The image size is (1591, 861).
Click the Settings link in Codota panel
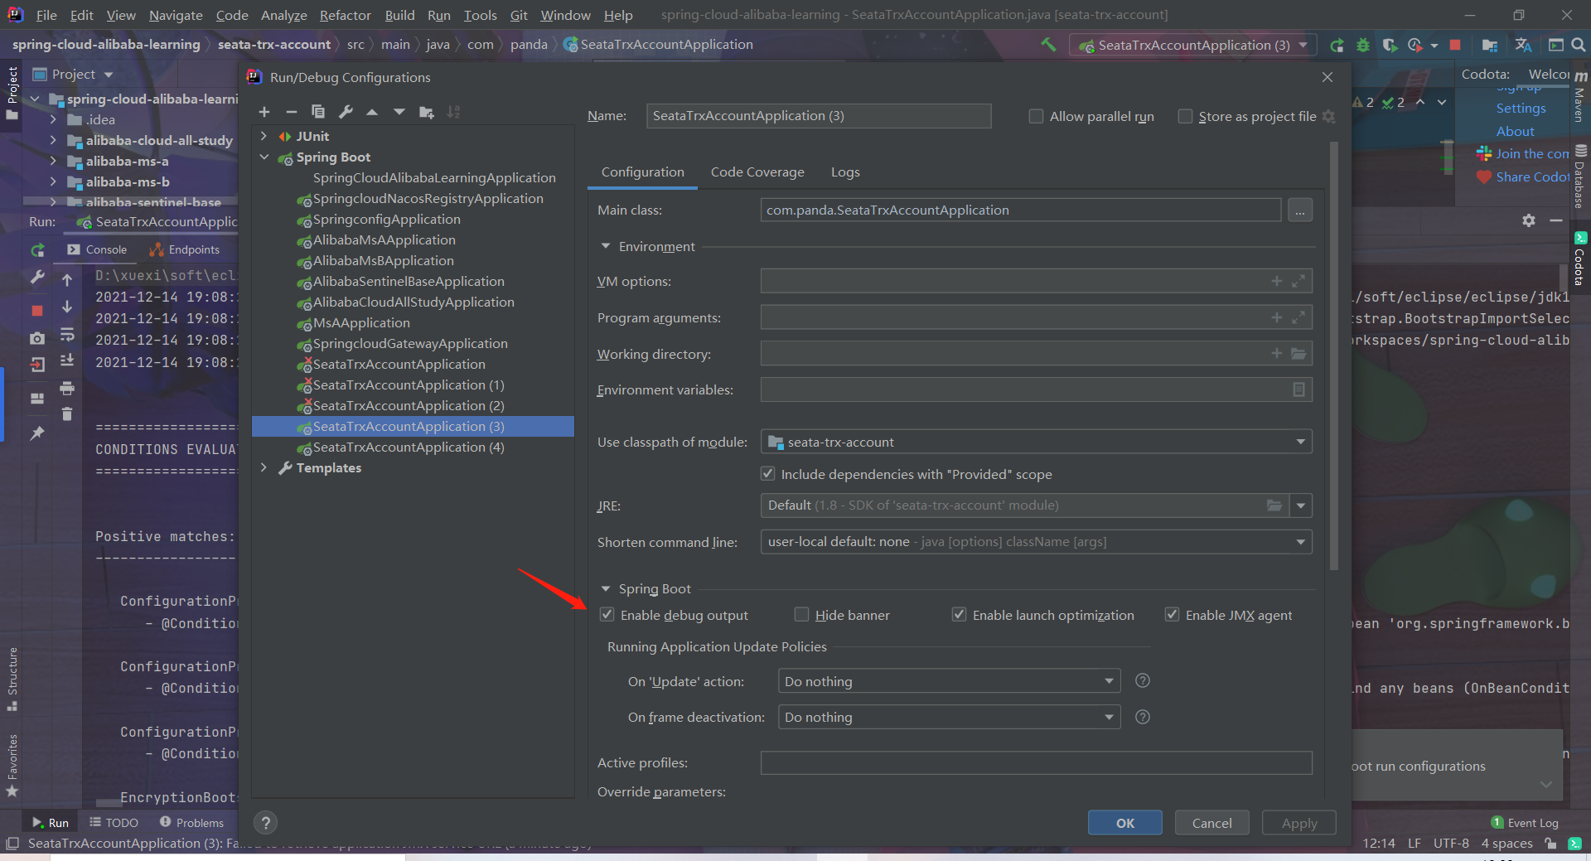(x=1521, y=108)
